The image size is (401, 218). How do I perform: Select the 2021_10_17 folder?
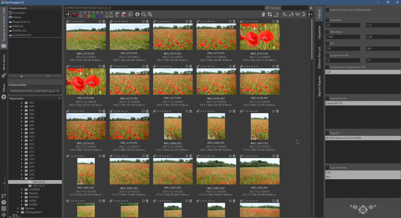pos(39,186)
